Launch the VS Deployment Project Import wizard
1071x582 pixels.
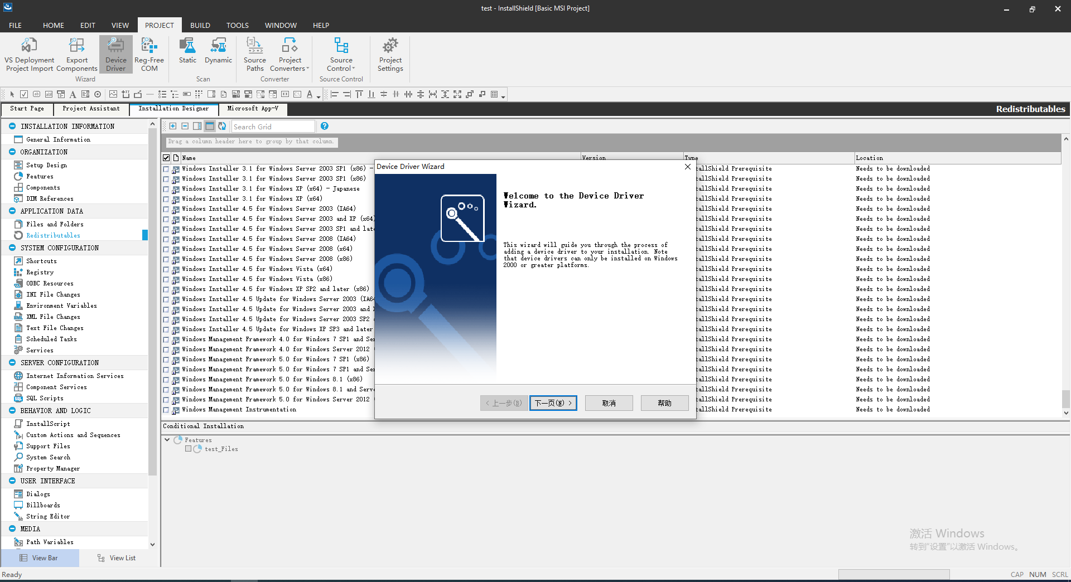point(29,54)
